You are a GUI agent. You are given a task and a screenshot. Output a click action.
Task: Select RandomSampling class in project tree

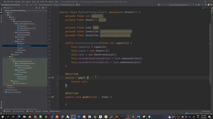tap(24, 35)
